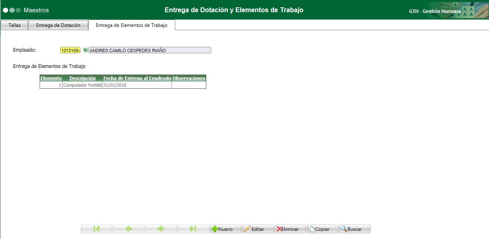
Task: Select the 01/01/2016 date cell
Action: click(137, 85)
